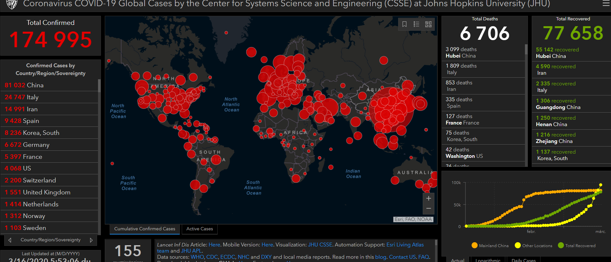This screenshot has height=262, width=611.
Task: Toggle Other Locations legend series
Action: coord(534,246)
